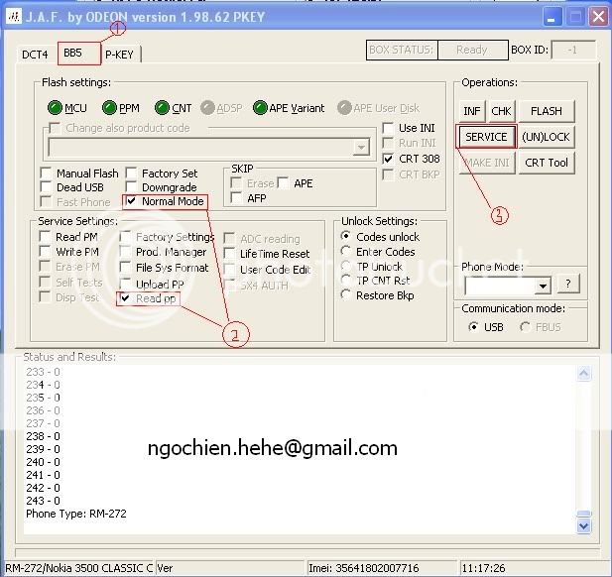Tick the Dead USB checkbox
Image resolution: width=612 pixels, height=577 pixels.
(x=46, y=186)
